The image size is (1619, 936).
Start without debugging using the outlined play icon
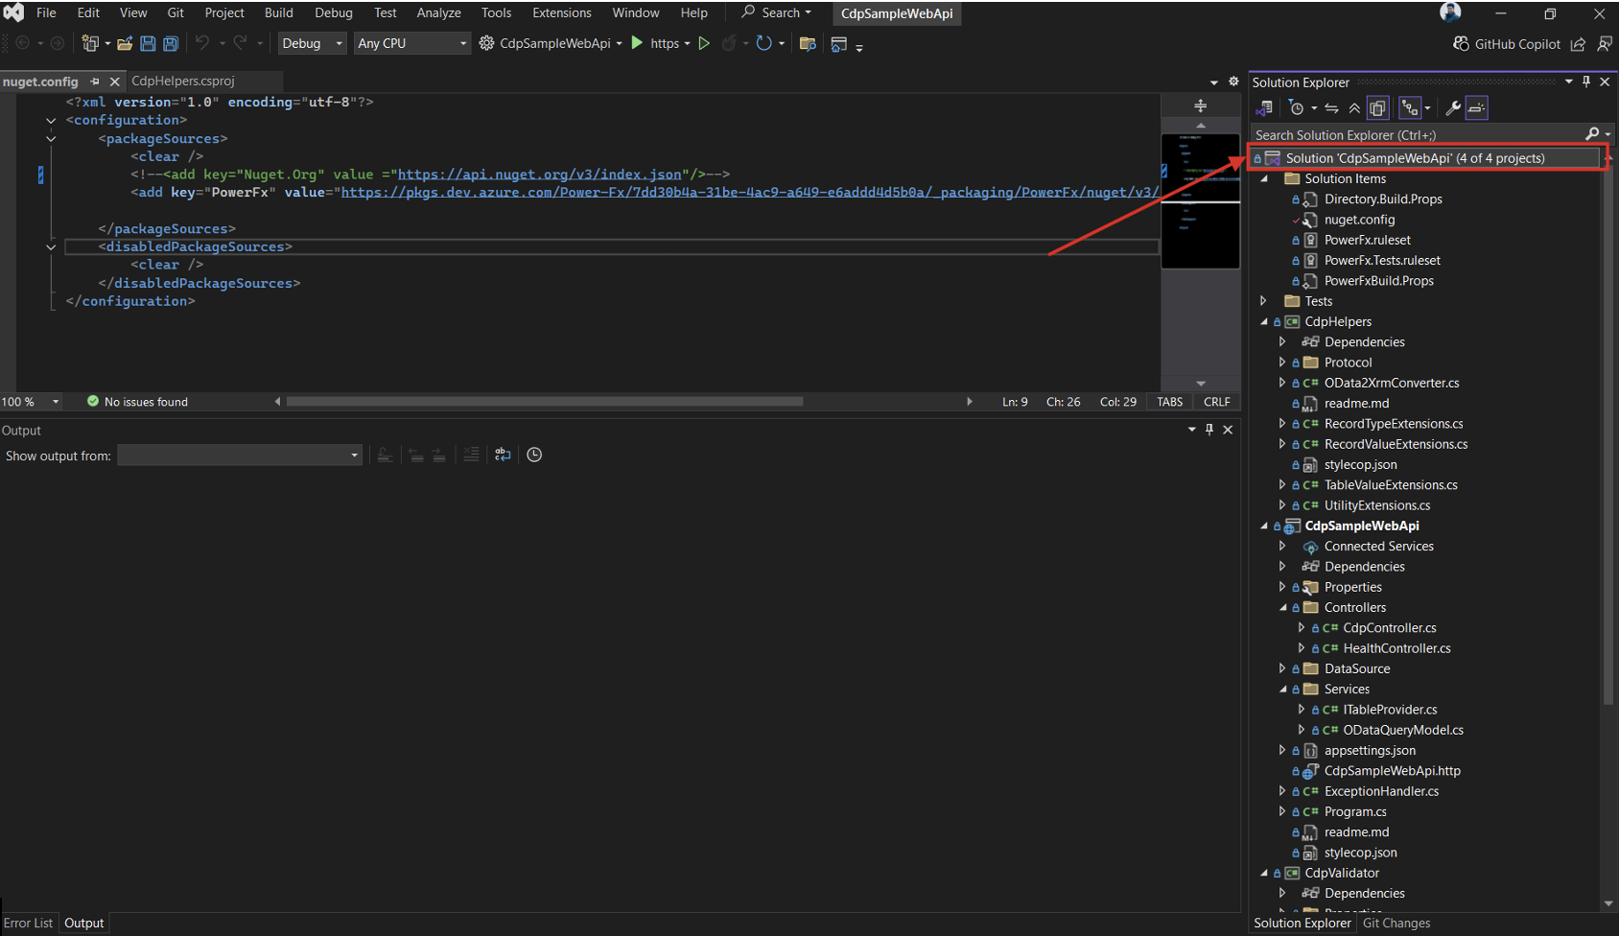[x=704, y=43]
